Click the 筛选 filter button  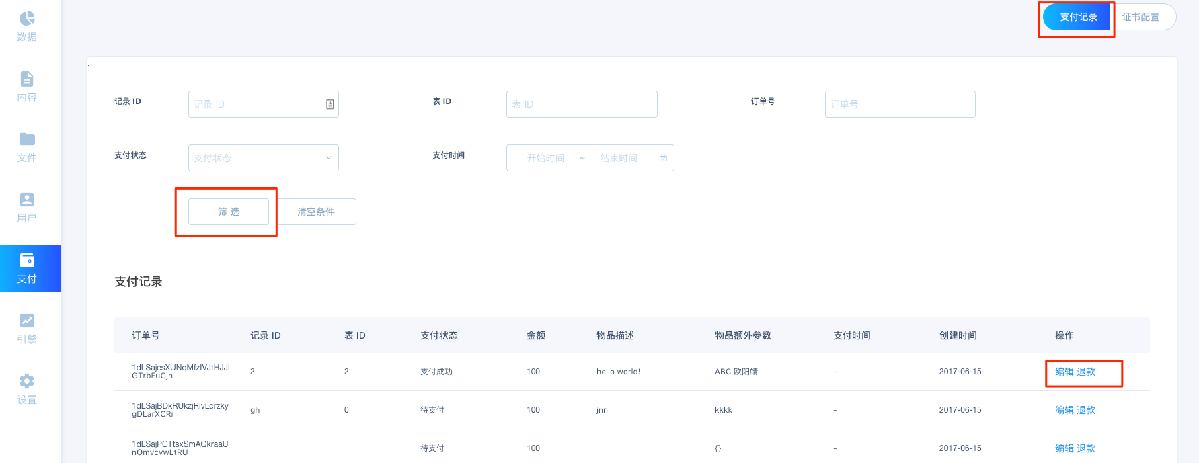pos(229,212)
